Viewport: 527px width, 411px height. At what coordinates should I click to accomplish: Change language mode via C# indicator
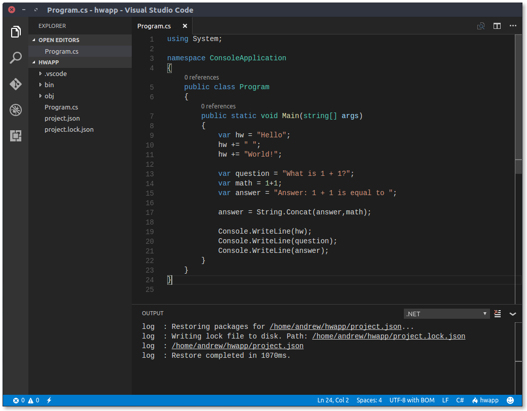pyautogui.click(x=460, y=400)
